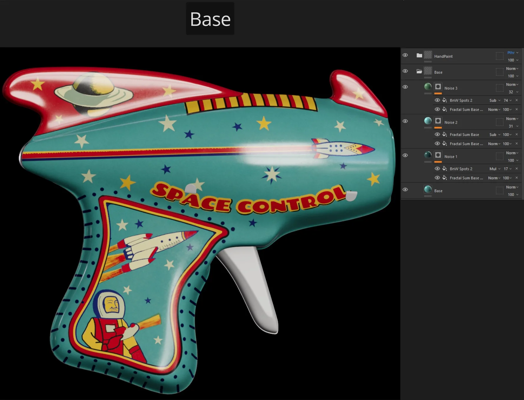Image resolution: width=524 pixels, height=400 pixels.
Task: Open Norm blend dropdown on bottom Base layer
Action: (512, 187)
